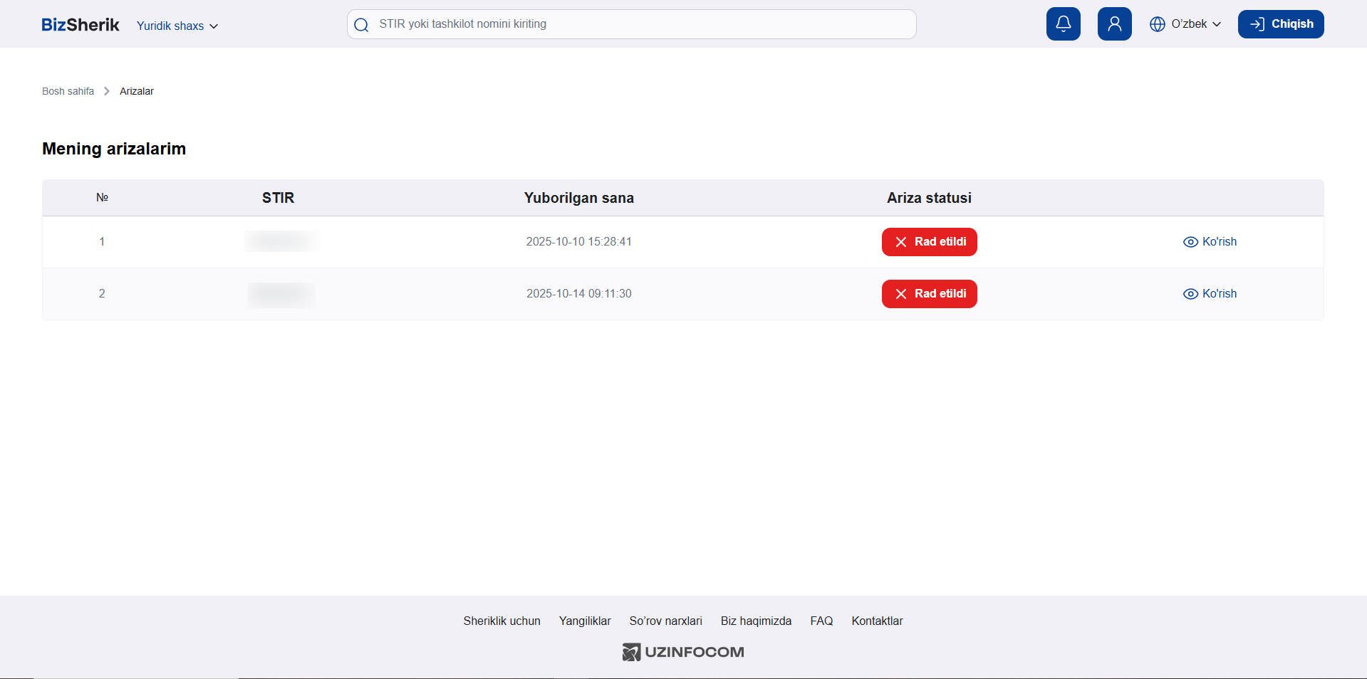Click the eye icon next to first Ko'rish
Viewport: 1367px width, 679px height.
tap(1190, 242)
